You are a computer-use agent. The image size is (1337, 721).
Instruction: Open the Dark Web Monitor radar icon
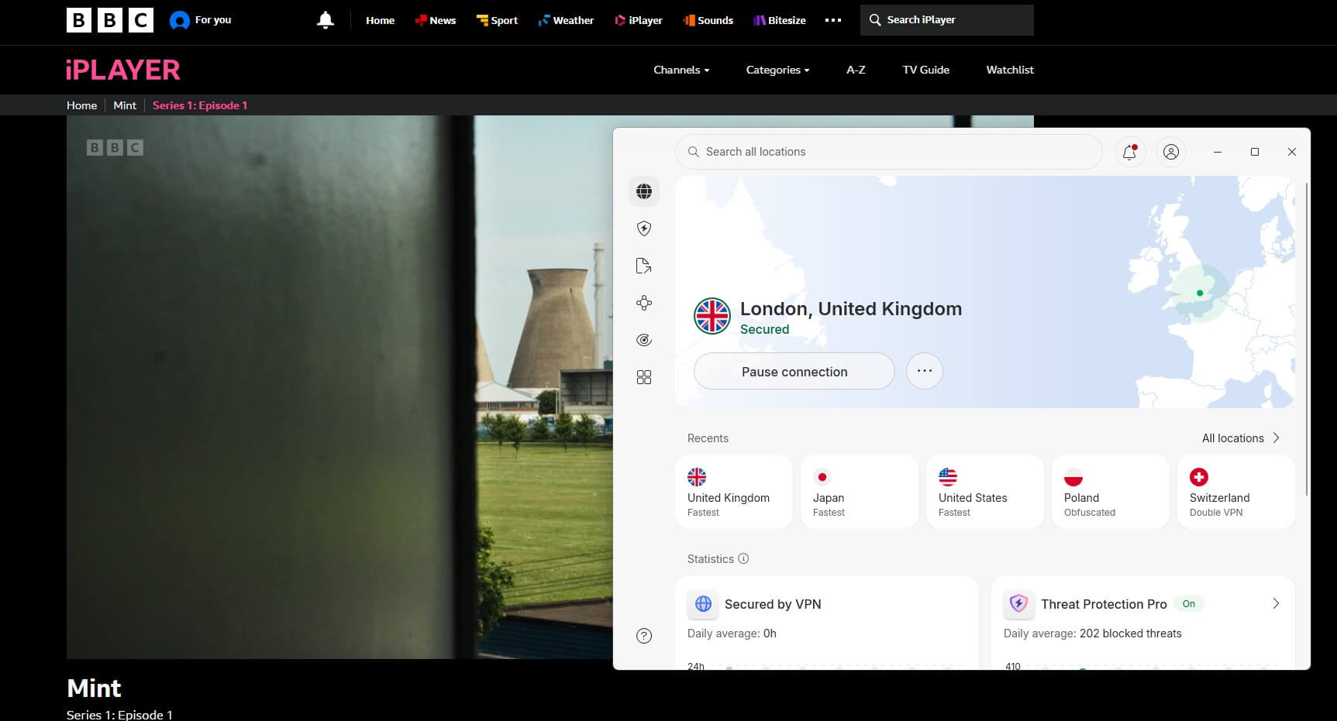click(644, 340)
